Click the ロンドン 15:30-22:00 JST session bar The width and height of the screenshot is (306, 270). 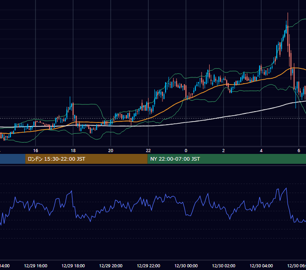pyautogui.click(x=86, y=159)
